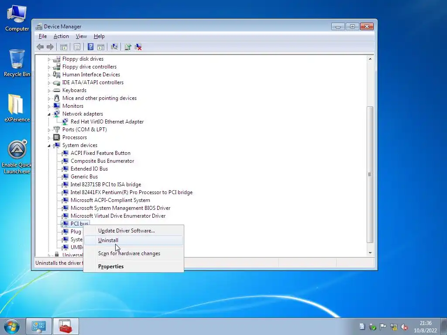This screenshot has width=447, height=335.
Task: Open the Action menu
Action: (61, 36)
